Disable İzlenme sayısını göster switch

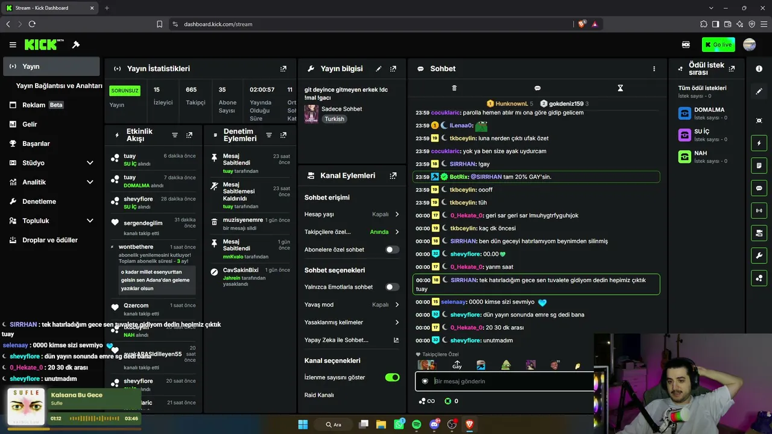click(x=392, y=377)
